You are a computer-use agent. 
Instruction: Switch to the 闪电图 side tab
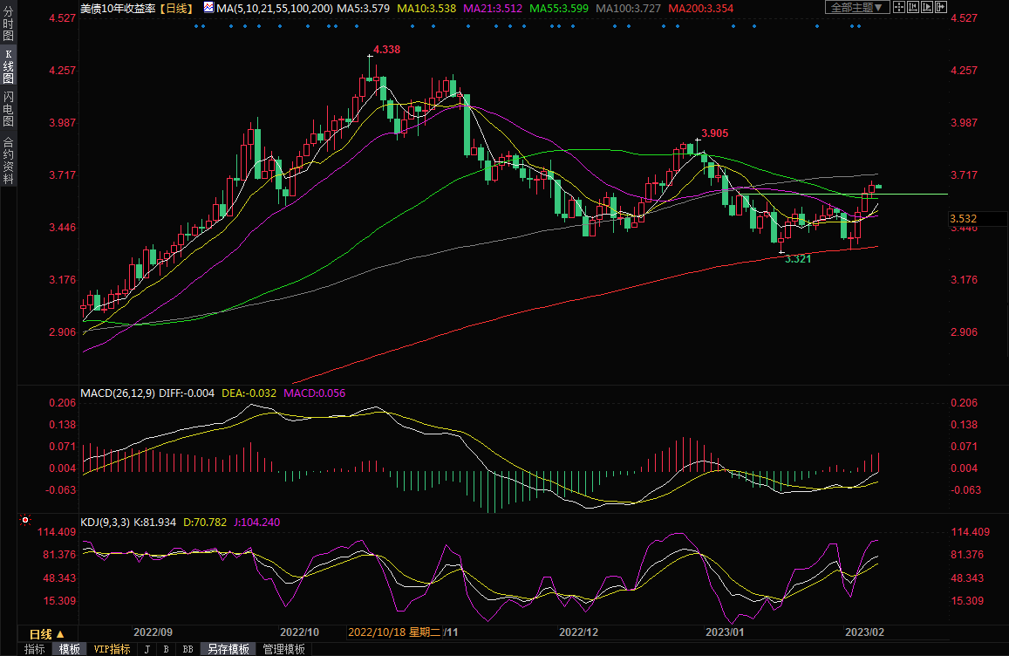[8, 107]
